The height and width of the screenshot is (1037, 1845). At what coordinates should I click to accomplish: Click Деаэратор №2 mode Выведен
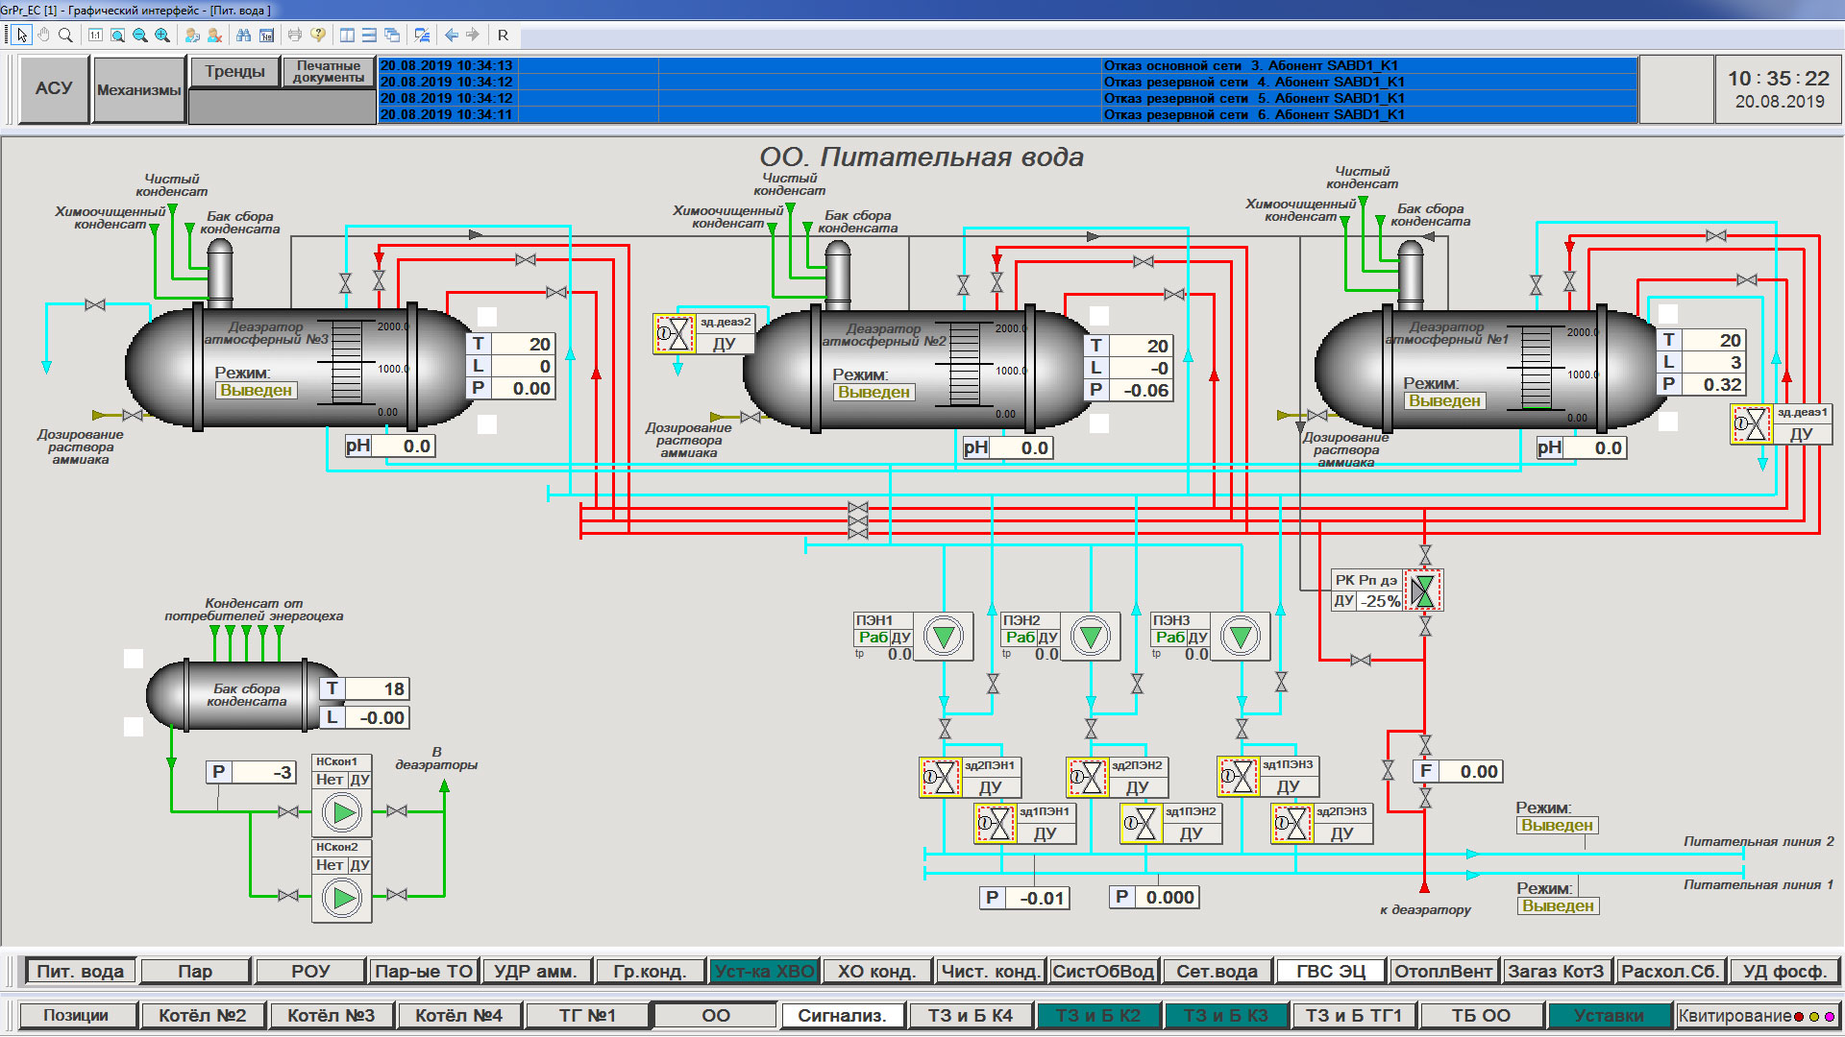point(874,393)
